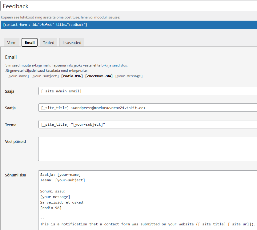Image resolution: width=257 pixels, height=230 pixels.
Task: Click the empty Veel päiseid textarea
Action: coord(147,149)
